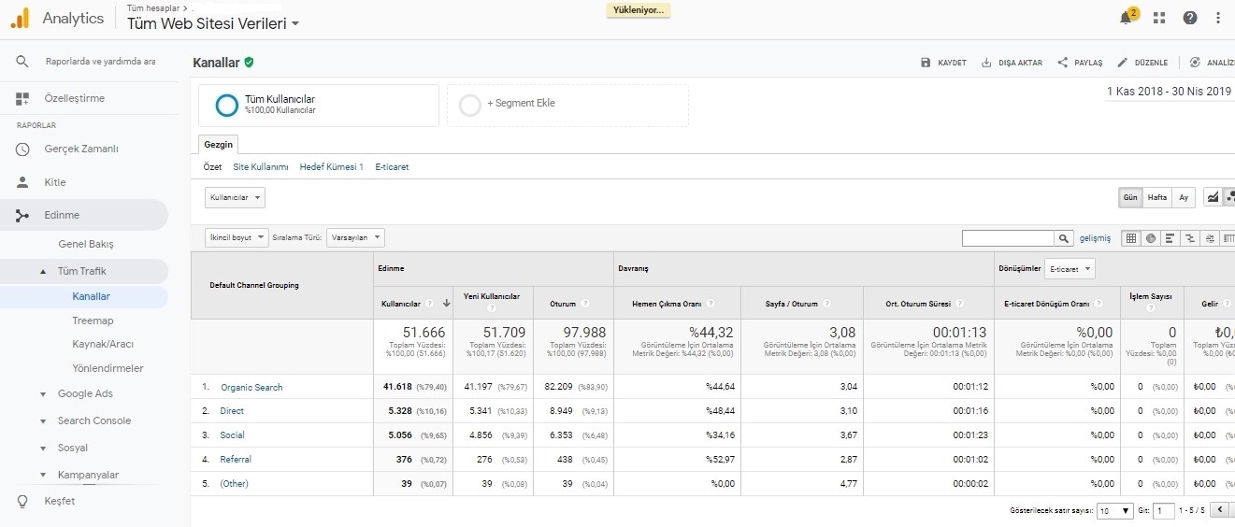Open Treemap in the sidebar

pyautogui.click(x=93, y=320)
